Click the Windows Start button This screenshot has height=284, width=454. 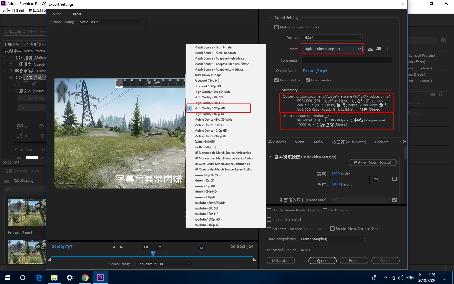point(8,277)
